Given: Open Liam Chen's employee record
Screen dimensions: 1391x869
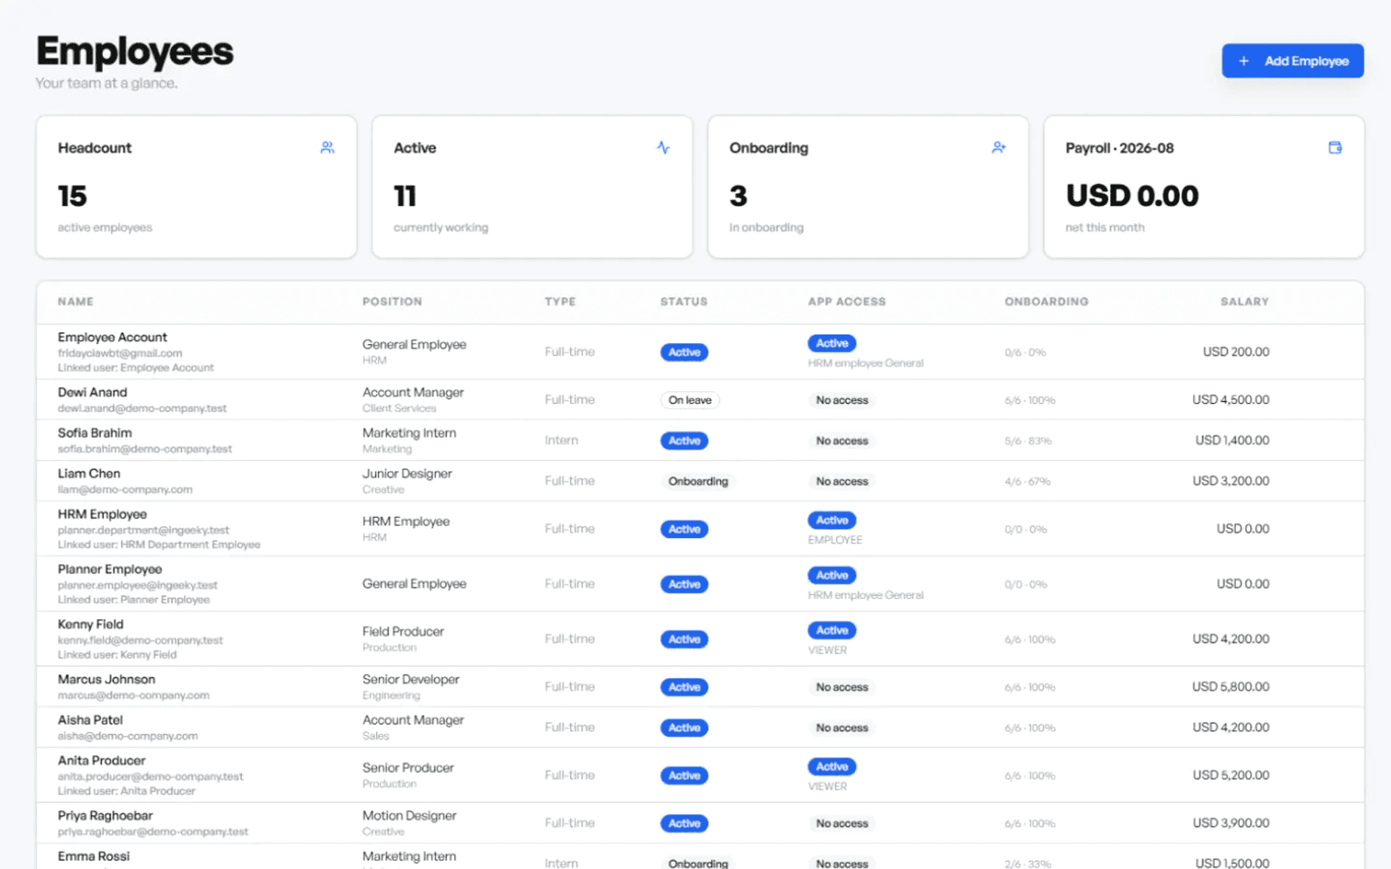Looking at the screenshot, I should 89,474.
